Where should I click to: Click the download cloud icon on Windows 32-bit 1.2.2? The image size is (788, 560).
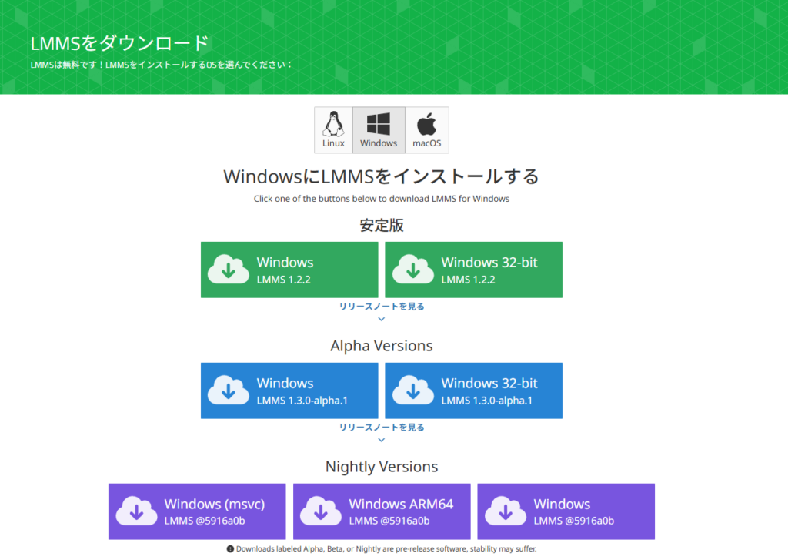point(413,270)
